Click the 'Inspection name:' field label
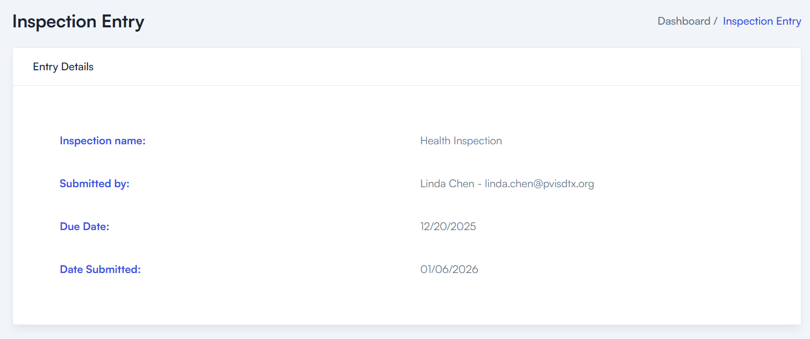The image size is (810, 339). click(103, 141)
